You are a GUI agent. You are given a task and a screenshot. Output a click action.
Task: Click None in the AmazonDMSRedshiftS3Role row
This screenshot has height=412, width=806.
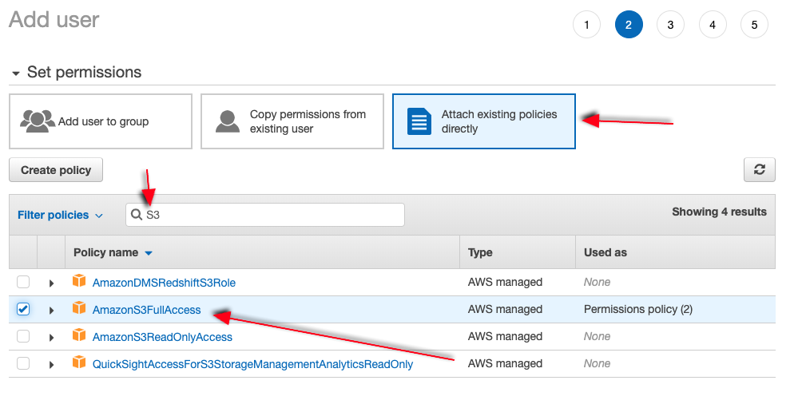pyautogui.click(x=597, y=282)
